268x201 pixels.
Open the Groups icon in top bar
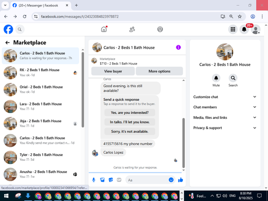[160, 29]
